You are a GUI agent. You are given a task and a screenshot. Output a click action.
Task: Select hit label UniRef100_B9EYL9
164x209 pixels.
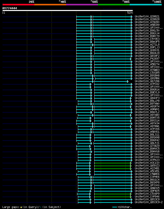147,92
